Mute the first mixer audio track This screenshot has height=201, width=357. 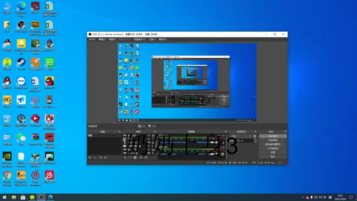point(216,142)
